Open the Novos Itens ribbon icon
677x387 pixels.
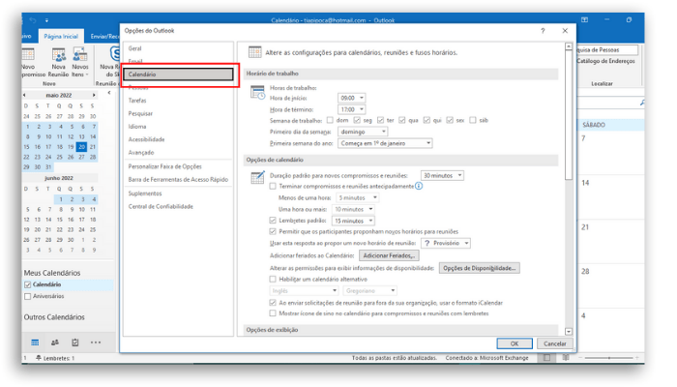tap(80, 55)
